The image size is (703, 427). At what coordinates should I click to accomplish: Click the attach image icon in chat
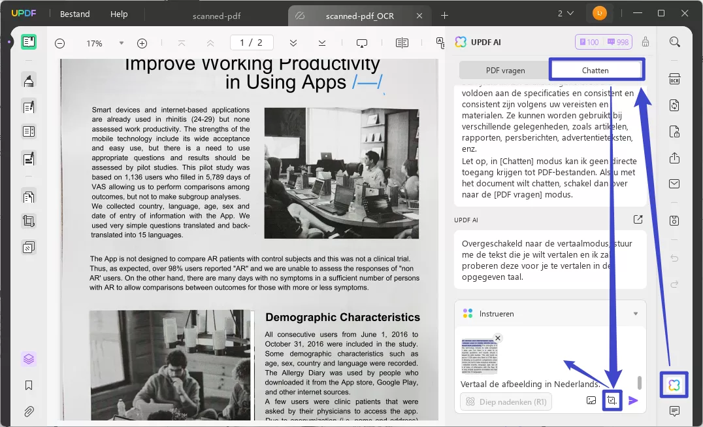click(591, 400)
